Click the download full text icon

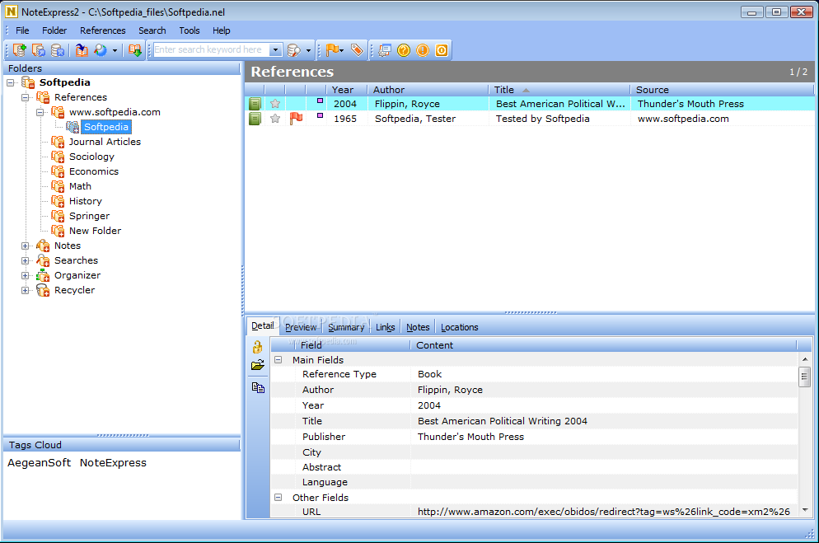[x=135, y=50]
